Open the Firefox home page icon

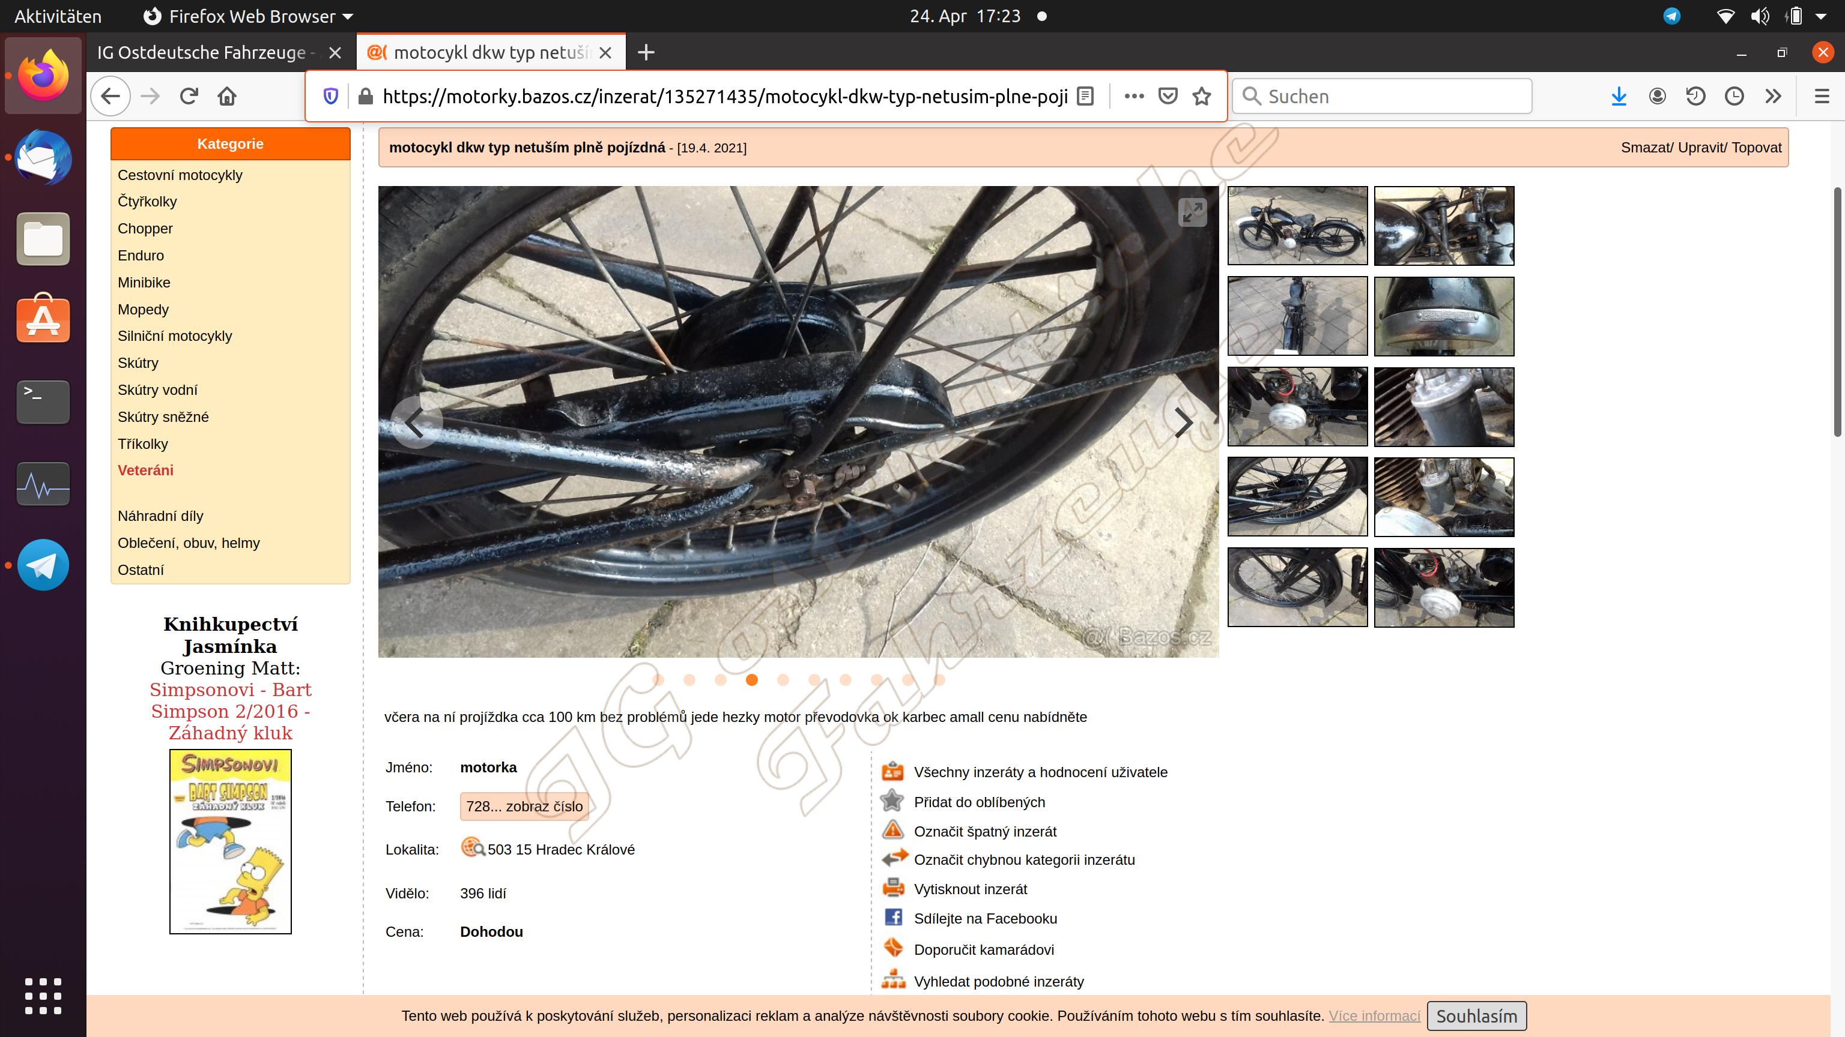tap(227, 96)
